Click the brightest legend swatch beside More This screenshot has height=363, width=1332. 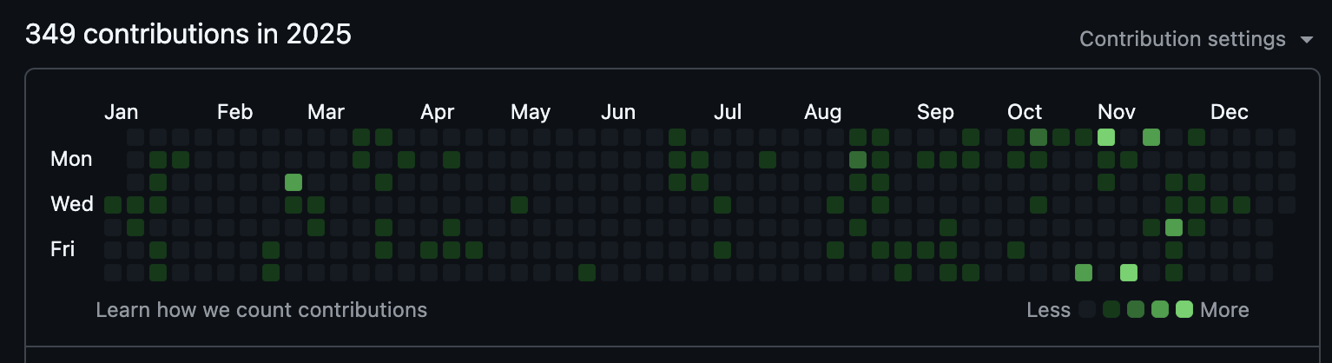pos(1184,310)
